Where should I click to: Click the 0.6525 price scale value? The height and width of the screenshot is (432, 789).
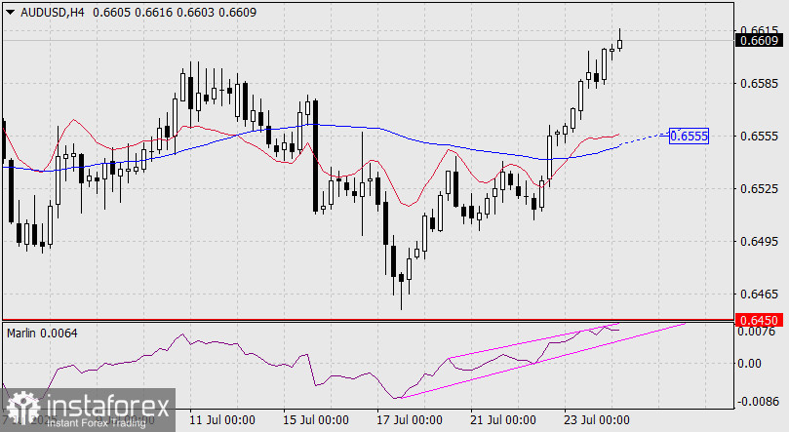(x=760, y=189)
